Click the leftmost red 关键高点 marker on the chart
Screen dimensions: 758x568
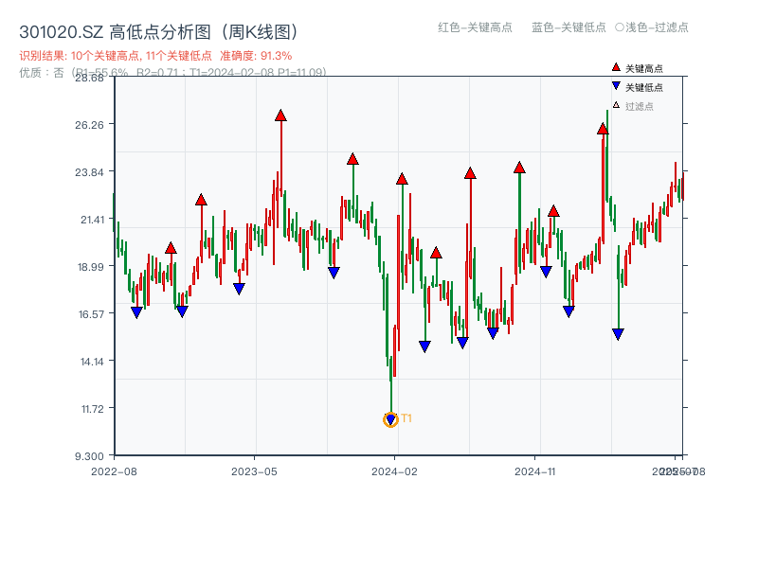[x=171, y=246]
